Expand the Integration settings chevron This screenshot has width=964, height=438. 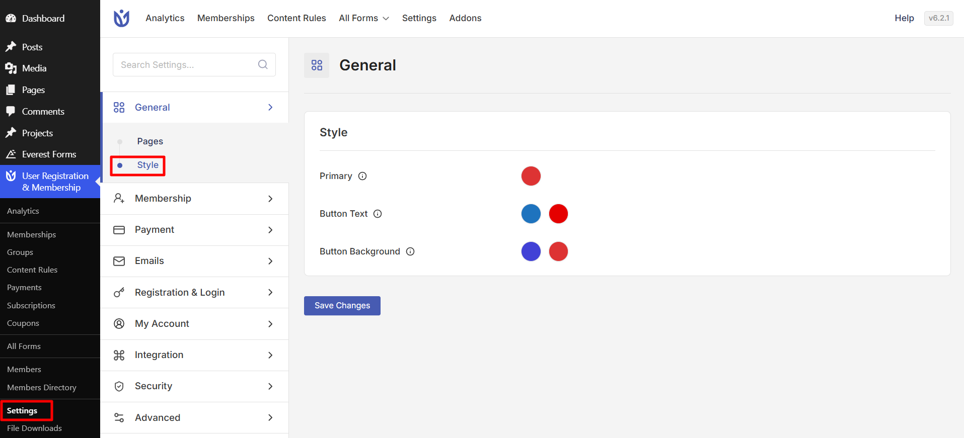click(270, 355)
